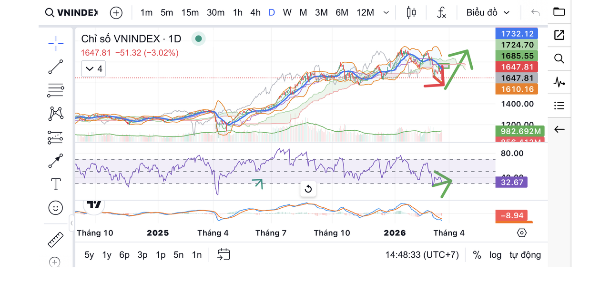Screen dimensions: 610x281
Task: Select the crosshair cursor tool
Action: tap(56, 43)
